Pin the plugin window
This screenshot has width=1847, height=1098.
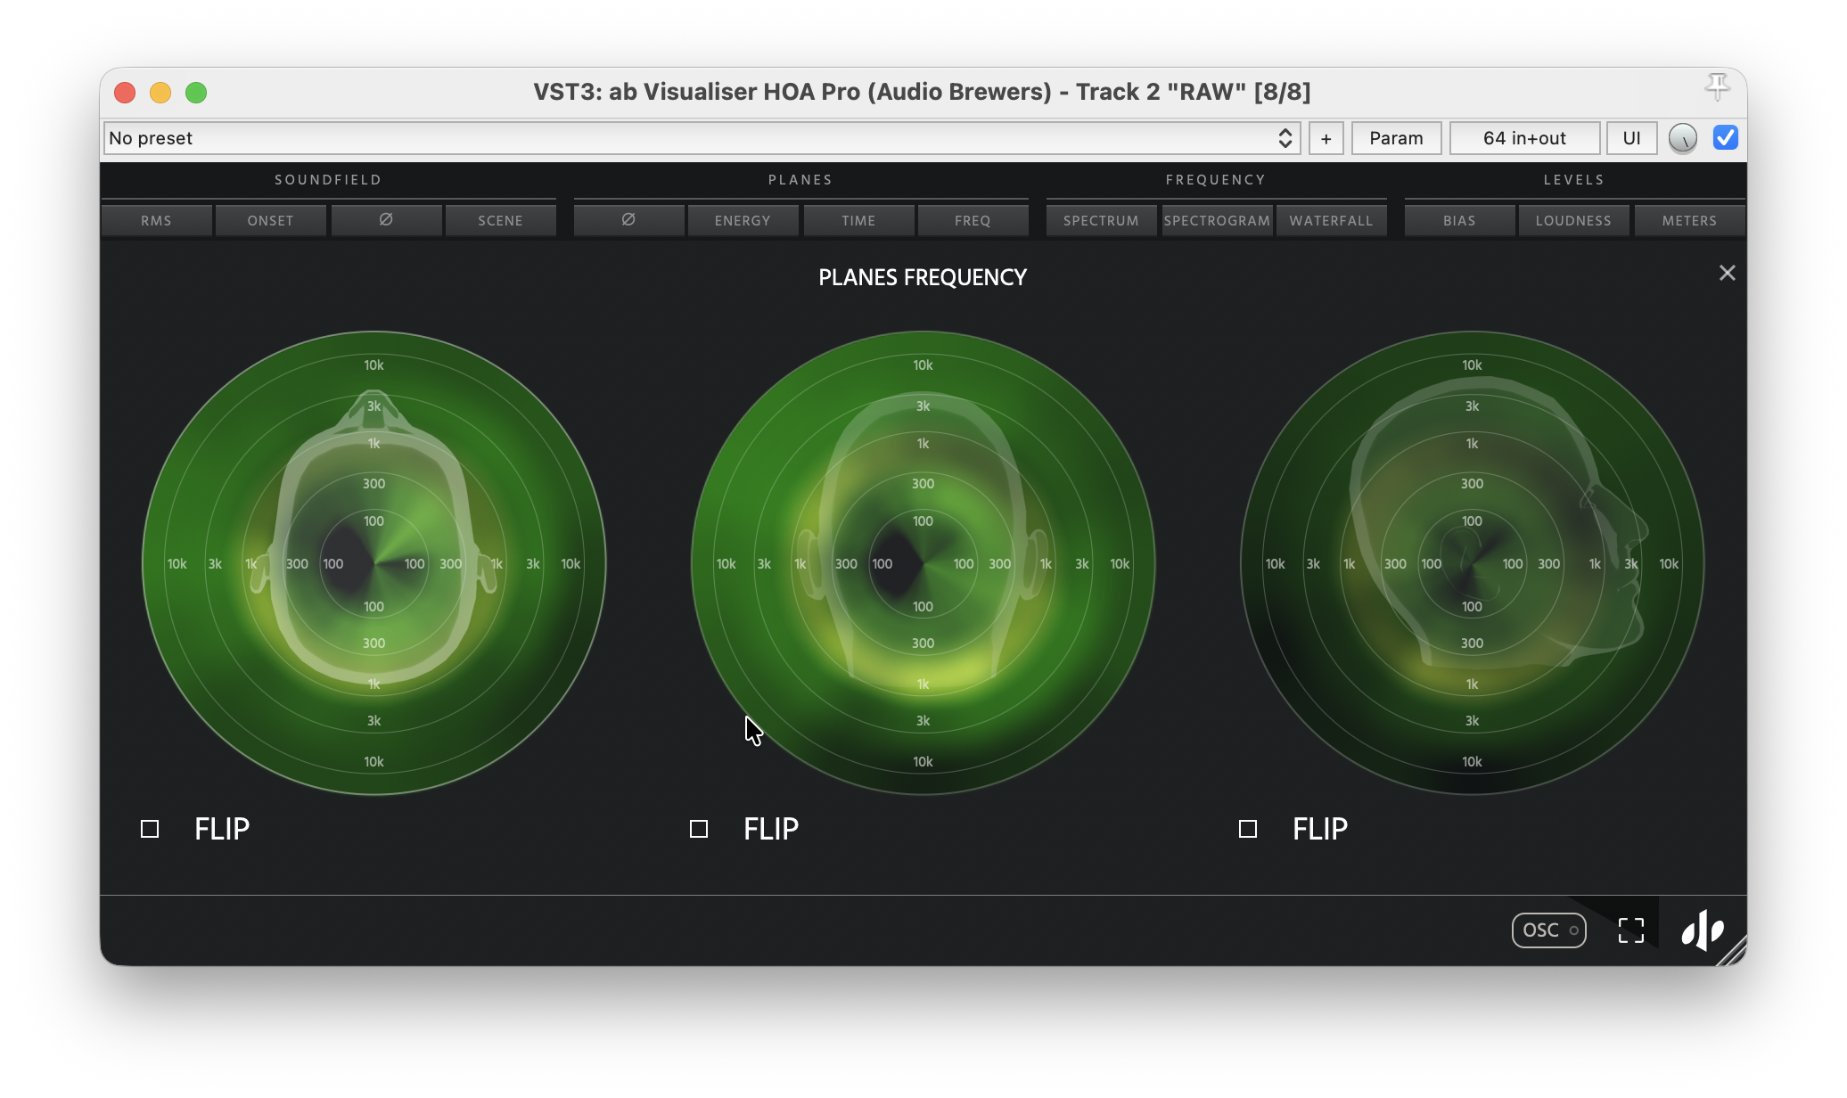(1717, 87)
